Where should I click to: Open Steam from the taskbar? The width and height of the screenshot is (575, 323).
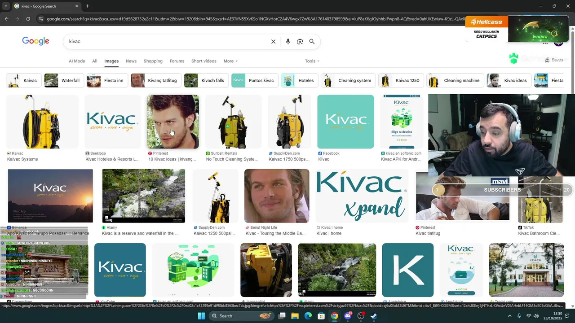pyautogui.click(x=374, y=316)
